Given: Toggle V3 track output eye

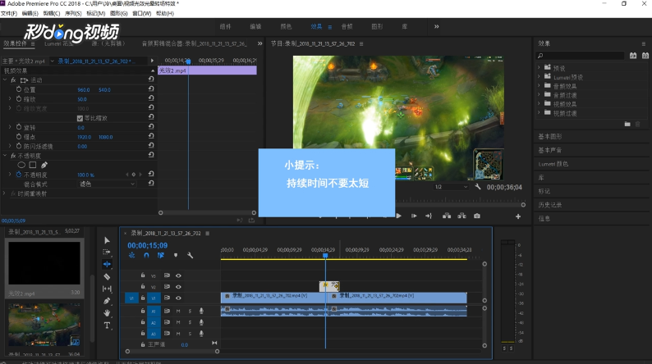Looking at the screenshot, I should [178, 275].
